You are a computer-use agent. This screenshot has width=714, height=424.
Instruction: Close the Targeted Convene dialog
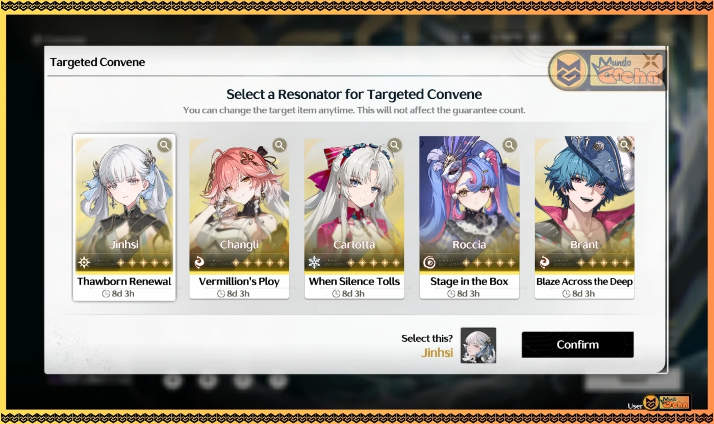tap(650, 62)
